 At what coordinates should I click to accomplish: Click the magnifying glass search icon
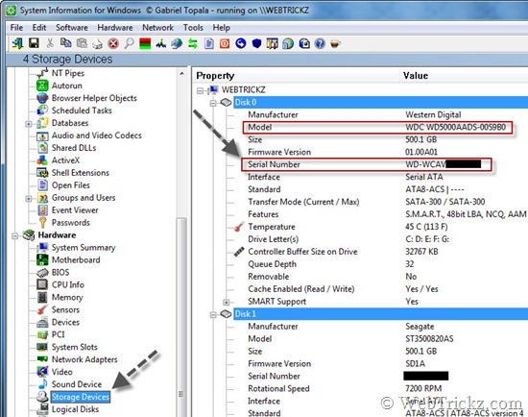129,43
